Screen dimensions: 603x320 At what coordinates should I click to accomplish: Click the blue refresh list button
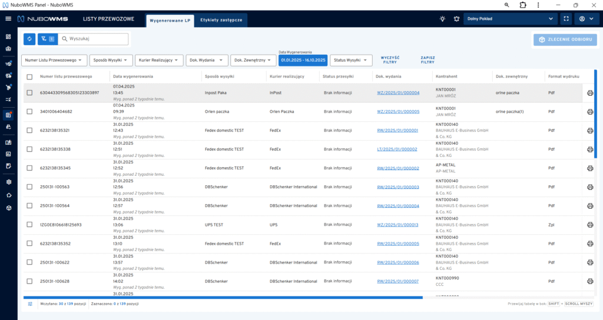point(29,39)
